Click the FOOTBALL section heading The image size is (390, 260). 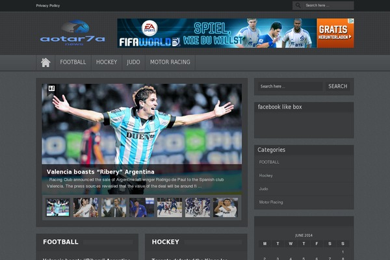coord(60,242)
